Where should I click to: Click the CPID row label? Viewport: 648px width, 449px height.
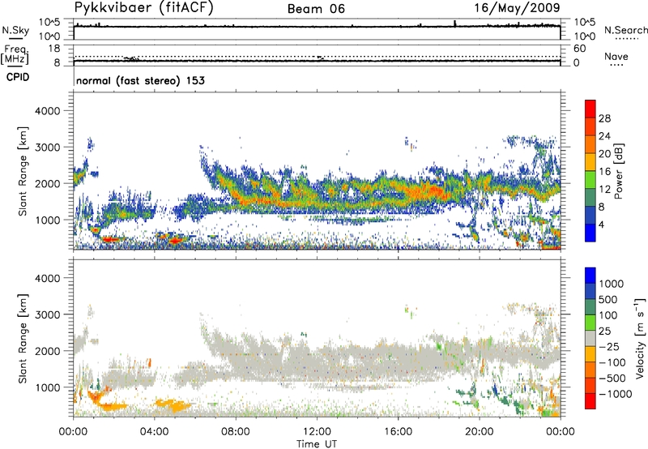click(18, 77)
